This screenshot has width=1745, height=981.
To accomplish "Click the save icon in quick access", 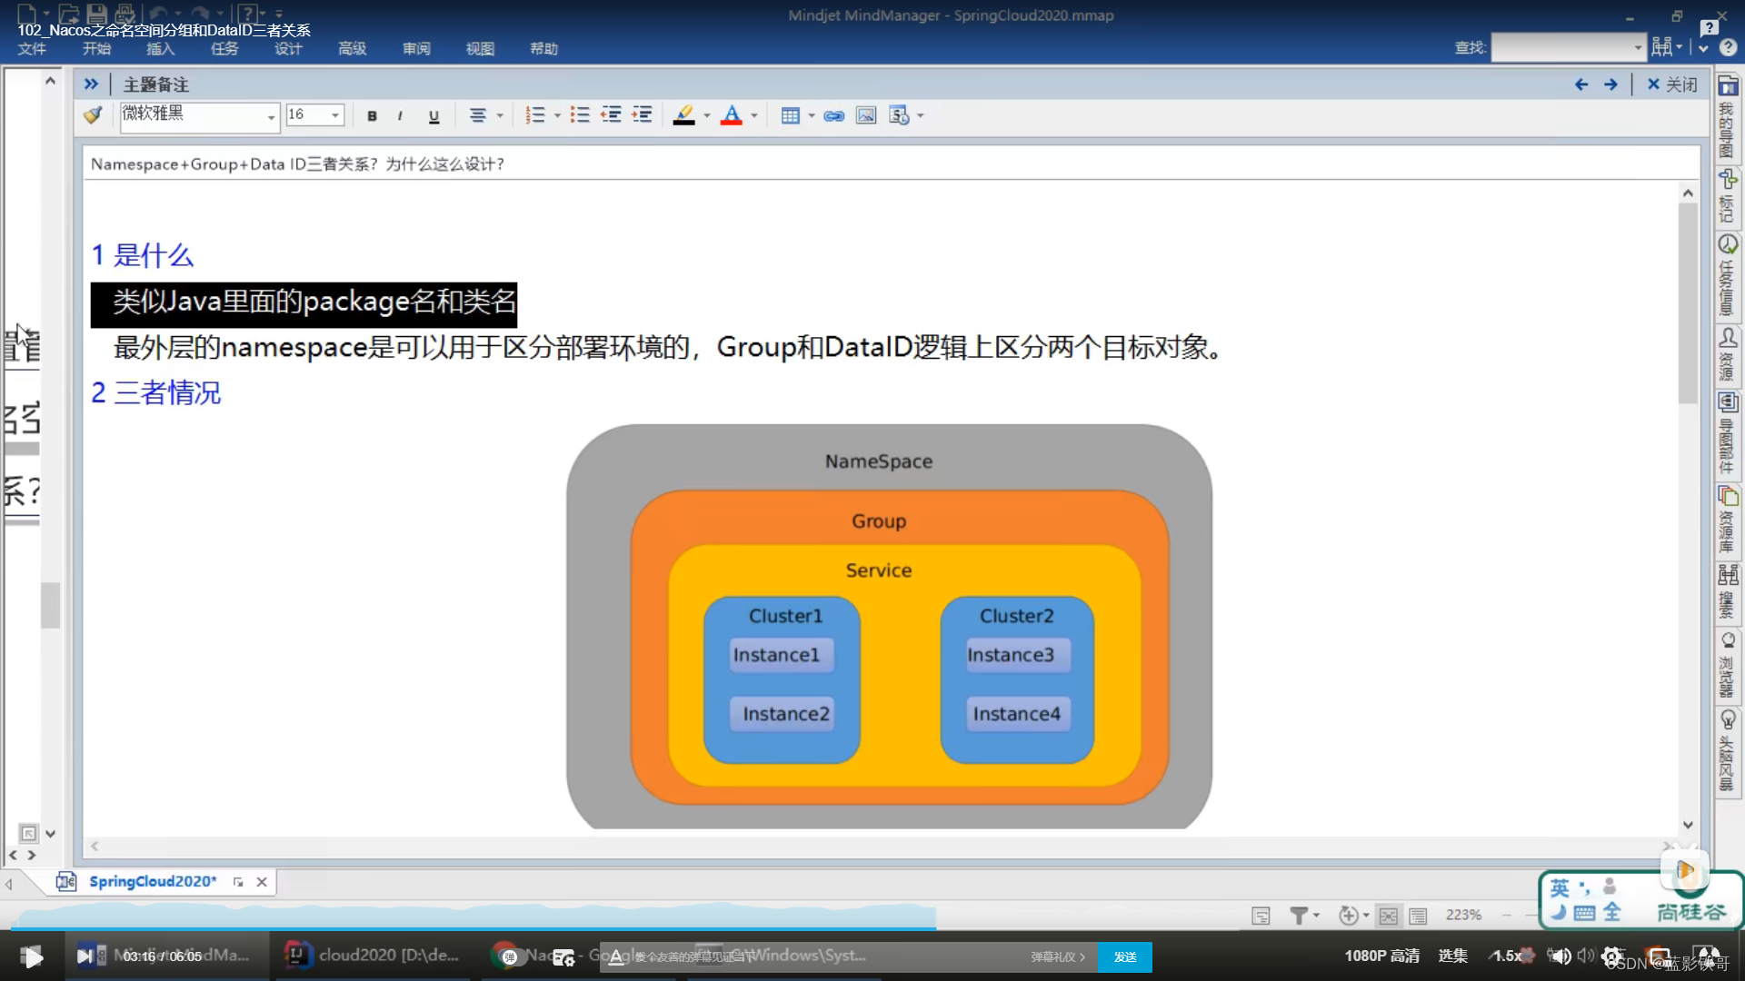I will (96, 13).
